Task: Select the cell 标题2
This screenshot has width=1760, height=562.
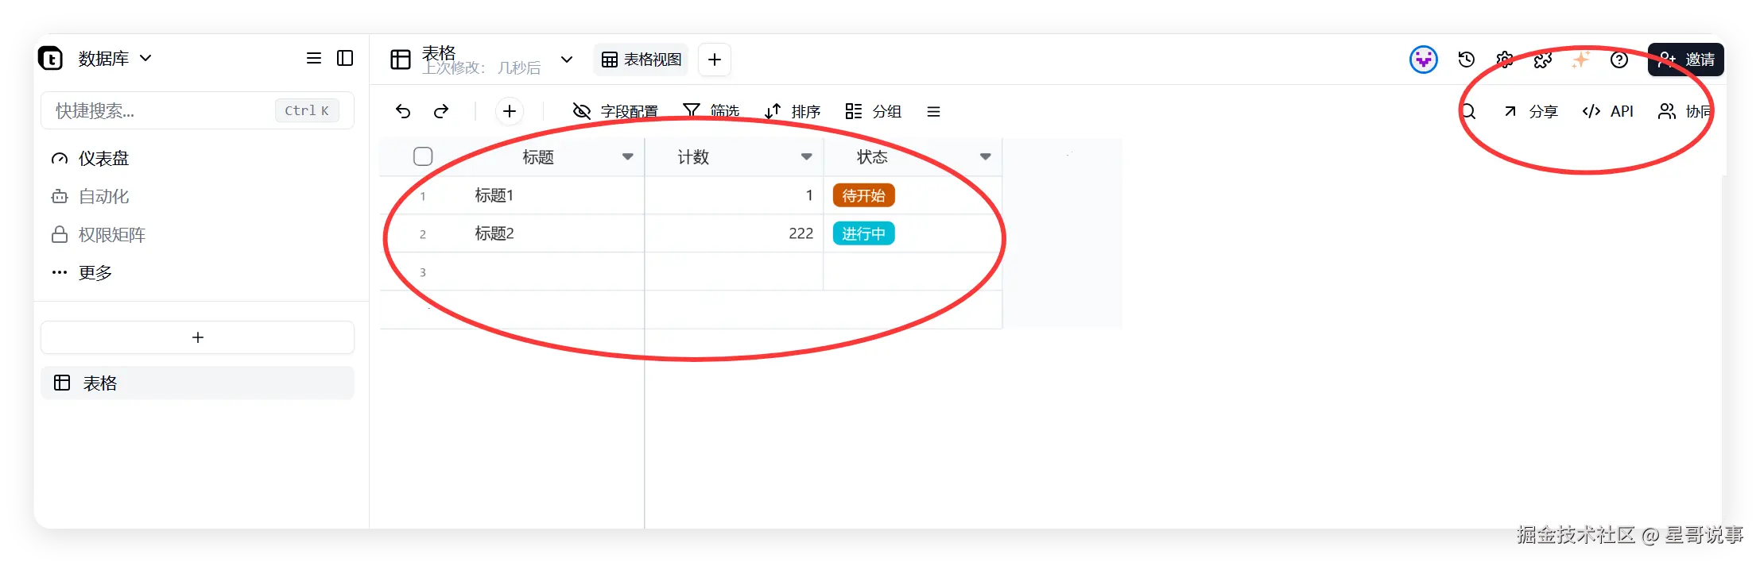Action: 555,233
